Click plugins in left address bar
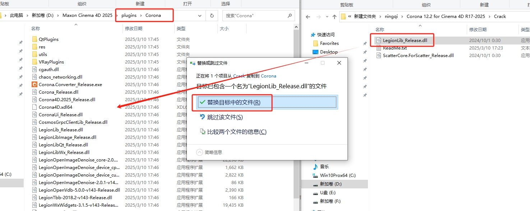This screenshot has width=530, height=211. [129, 15]
